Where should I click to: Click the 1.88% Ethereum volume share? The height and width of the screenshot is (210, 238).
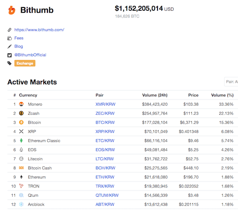point(227,177)
